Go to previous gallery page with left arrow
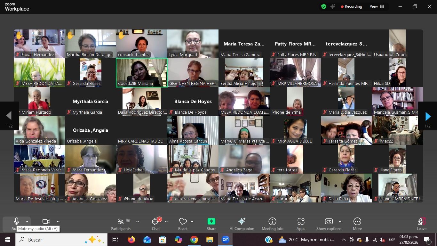 coord(9,117)
